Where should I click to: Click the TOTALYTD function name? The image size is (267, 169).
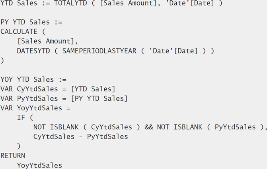(x=70, y=3)
